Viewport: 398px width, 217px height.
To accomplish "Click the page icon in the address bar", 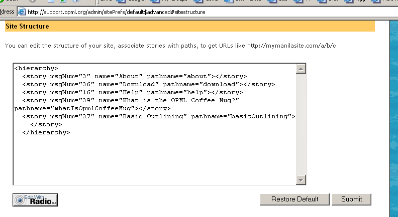I will point(22,12).
